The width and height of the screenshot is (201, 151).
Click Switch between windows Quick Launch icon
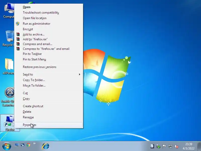click(23, 145)
